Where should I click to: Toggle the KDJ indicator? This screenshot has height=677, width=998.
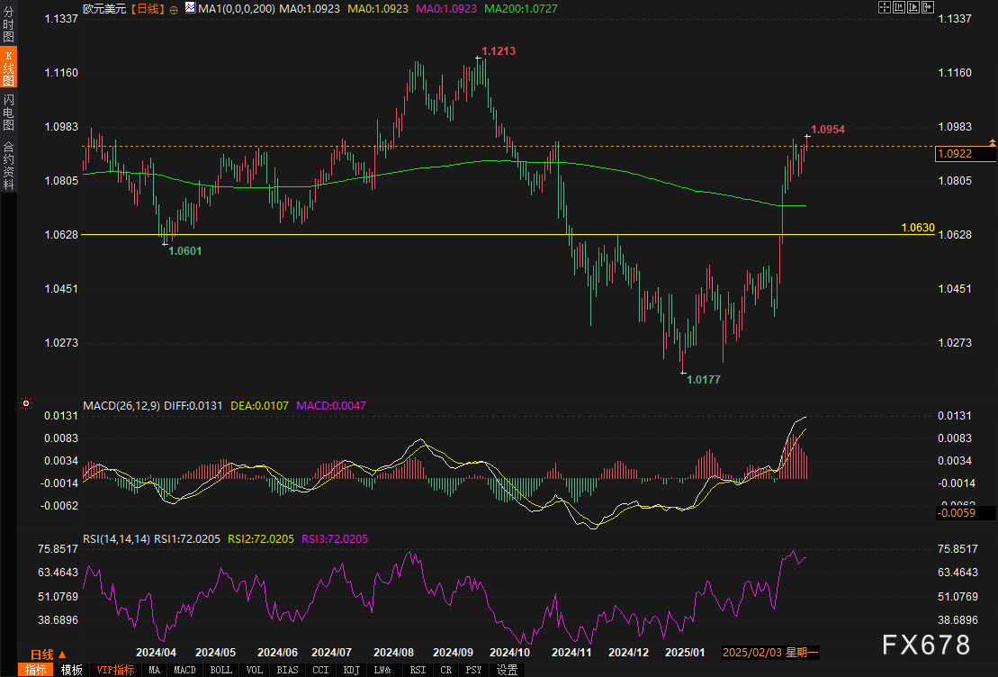(351, 670)
